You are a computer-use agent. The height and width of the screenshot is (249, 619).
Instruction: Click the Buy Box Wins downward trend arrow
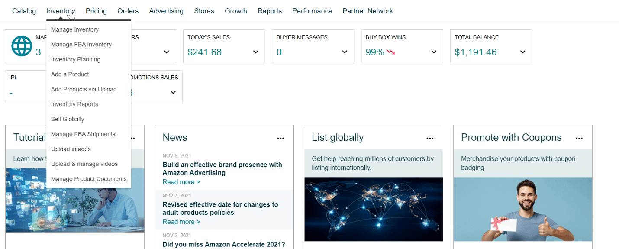coord(391,52)
